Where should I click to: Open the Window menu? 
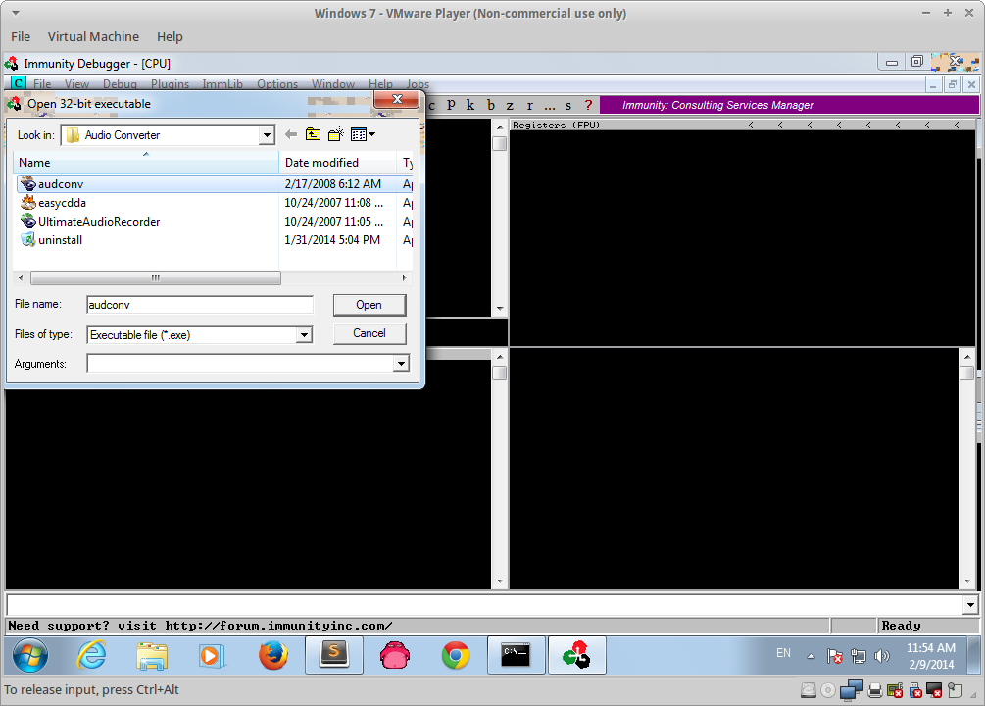tap(333, 83)
